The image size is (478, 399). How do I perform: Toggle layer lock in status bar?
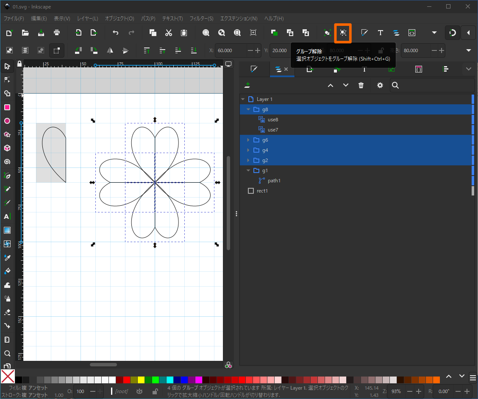155,391
